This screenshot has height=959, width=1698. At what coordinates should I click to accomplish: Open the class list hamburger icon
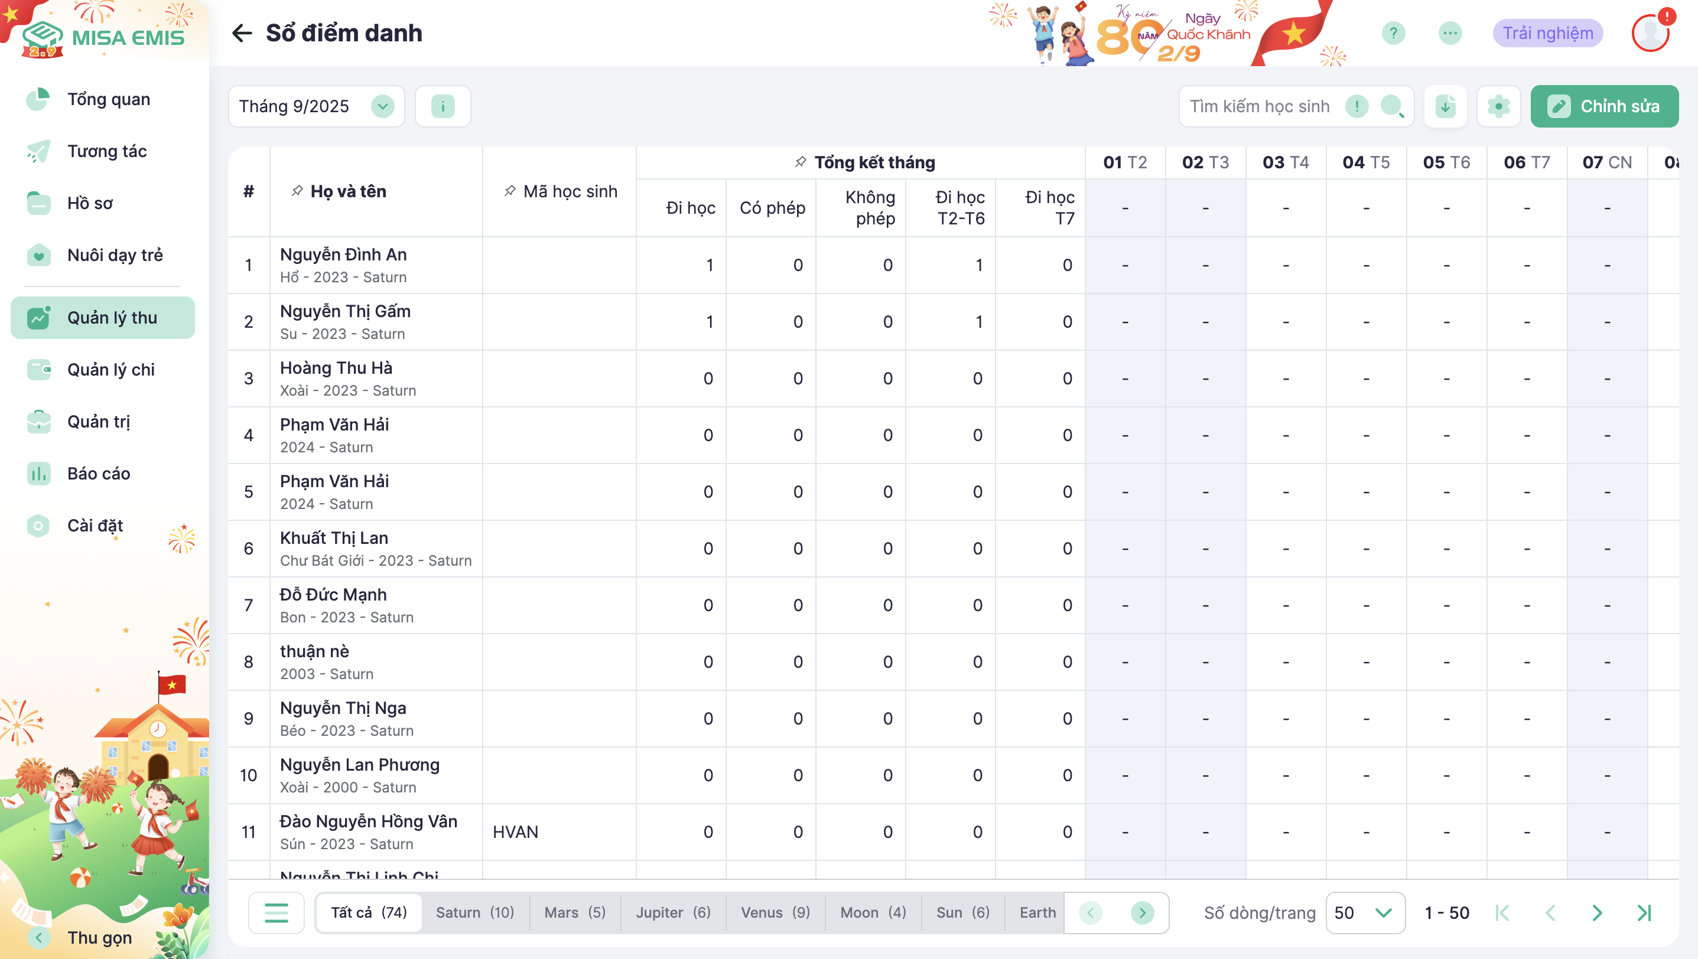(x=276, y=912)
